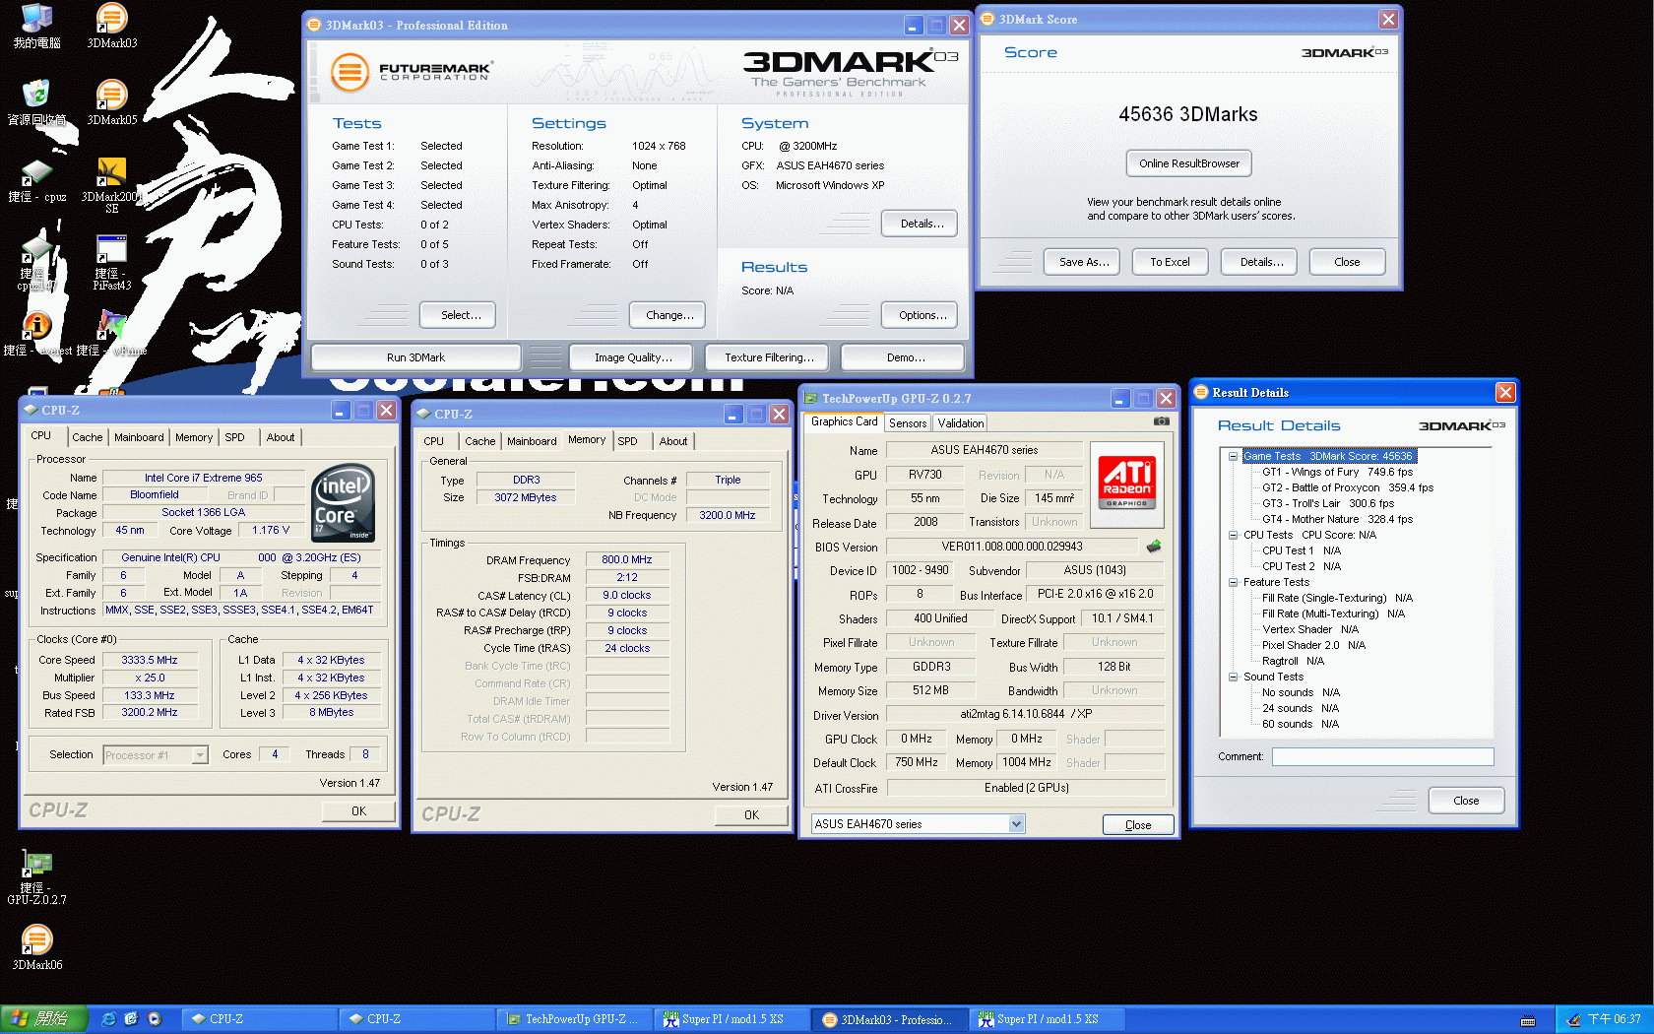Viewport: 1654px width, 1034px height.
Task: Launch the 3DMark2001 SE desktop shortcut
Action: click(111, 185)
